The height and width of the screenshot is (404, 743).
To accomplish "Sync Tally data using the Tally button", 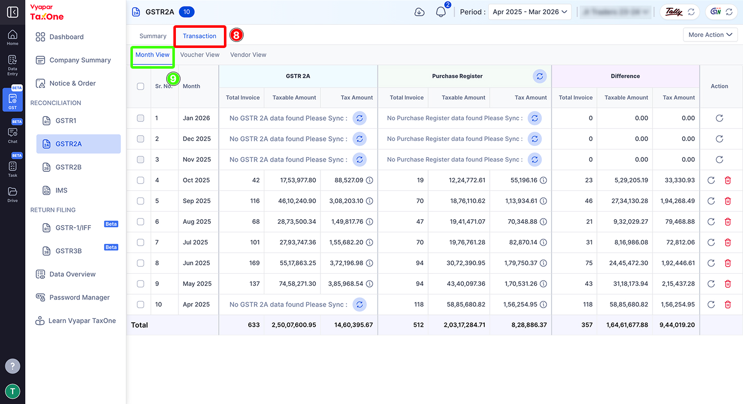I will pos(679,12).
